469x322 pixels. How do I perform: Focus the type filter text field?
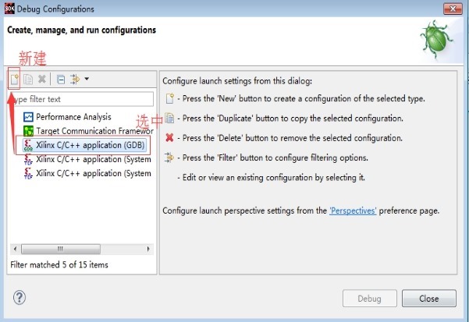pos(81,99)
